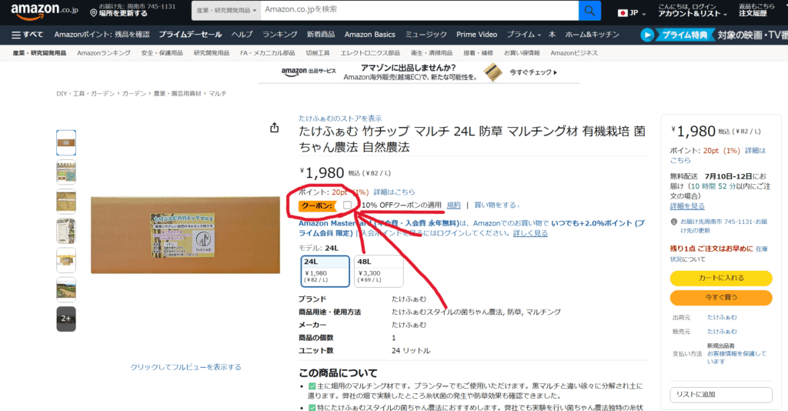Click the 本 nav item

(552, 35)
